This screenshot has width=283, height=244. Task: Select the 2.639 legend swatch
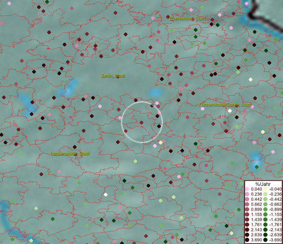click(247, 235)
